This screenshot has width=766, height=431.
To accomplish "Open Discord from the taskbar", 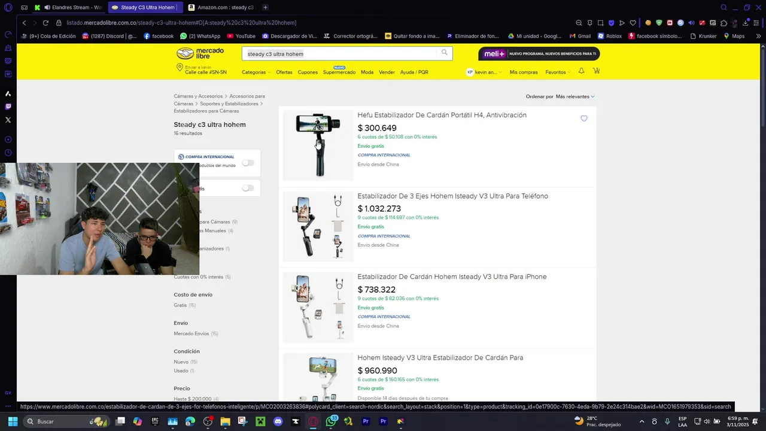I will tap(278, 421).
